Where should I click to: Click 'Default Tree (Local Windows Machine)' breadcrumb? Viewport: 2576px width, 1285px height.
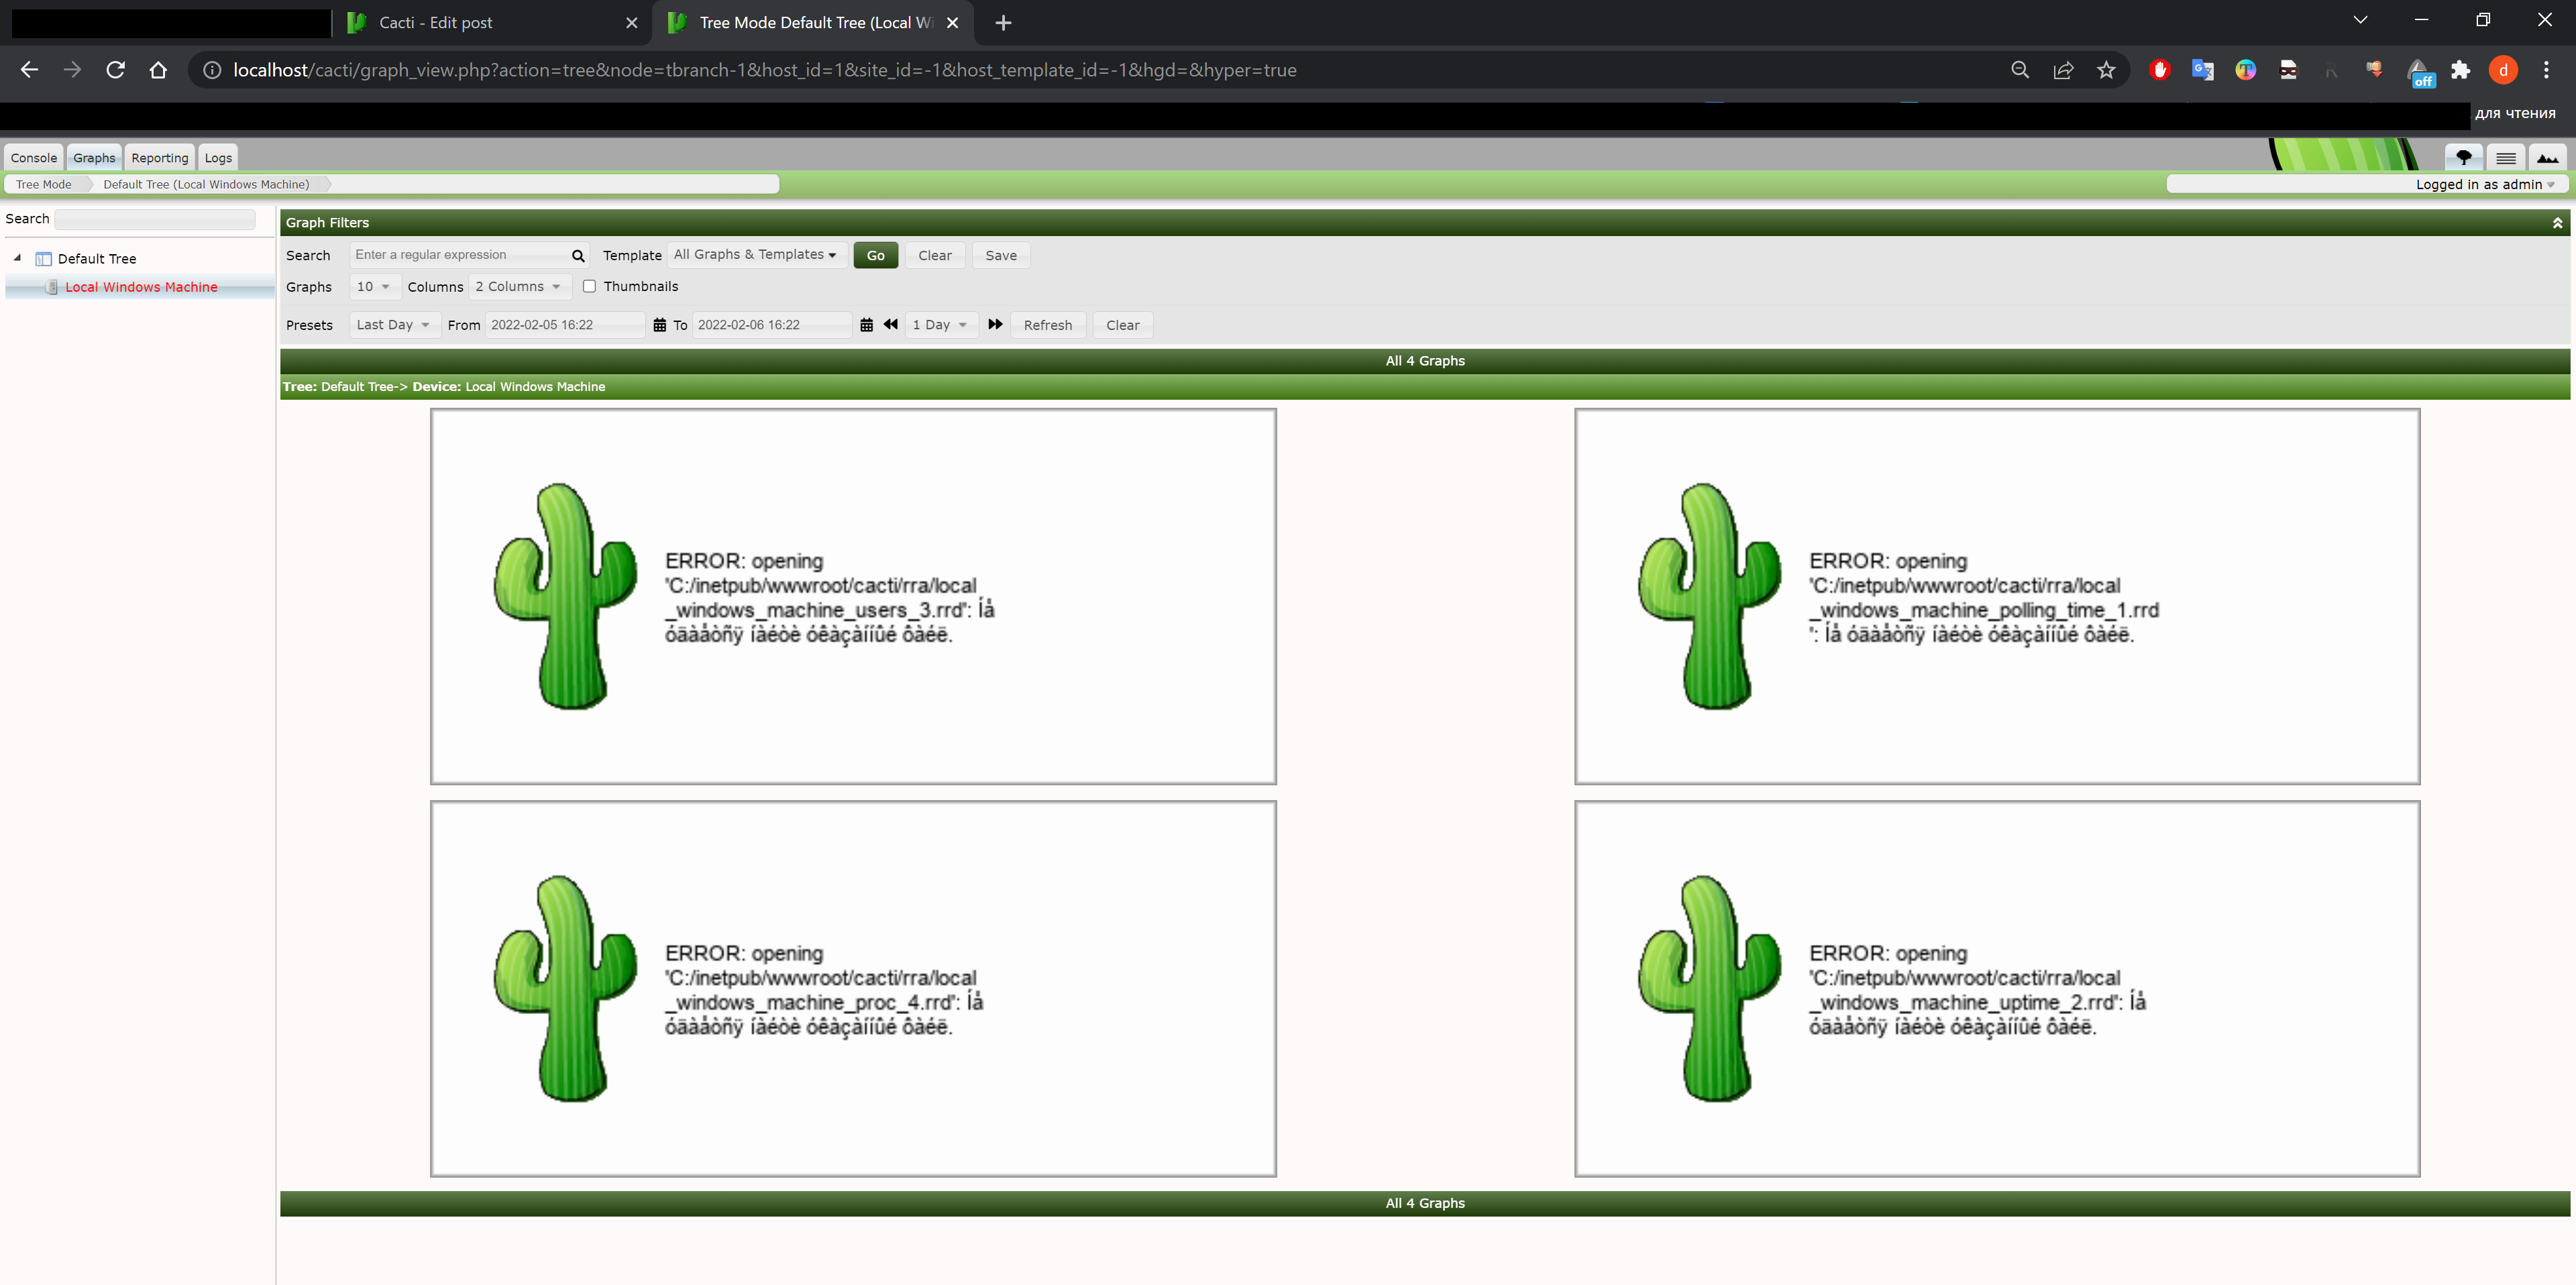[x=206, y=184]
